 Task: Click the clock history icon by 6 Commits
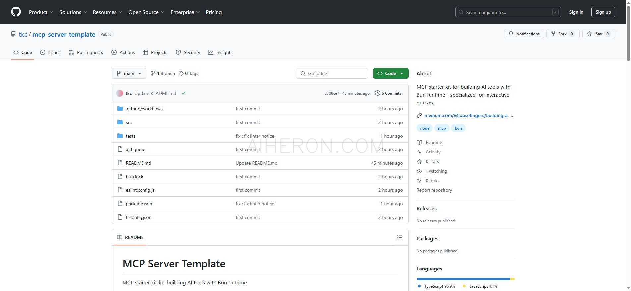point(377,93)
